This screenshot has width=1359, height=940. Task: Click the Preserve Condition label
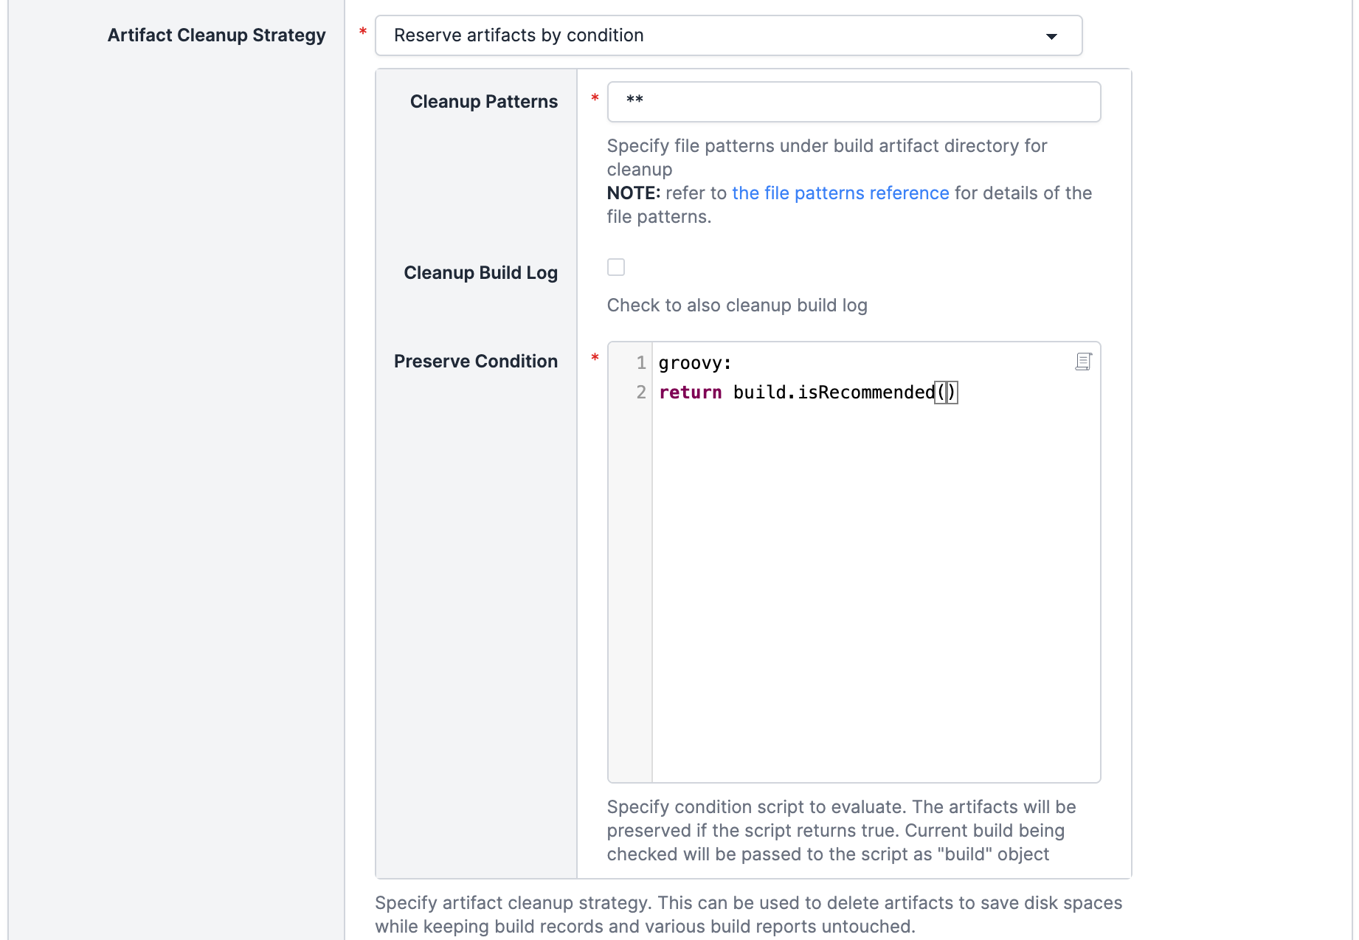(x=475, y=362)
